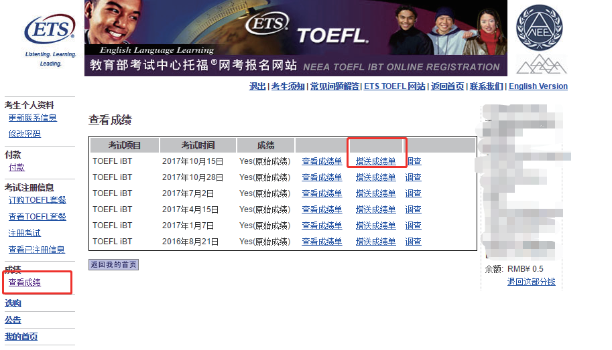Switch to English Version
This screenshot has width=612, height=350.
538,86
